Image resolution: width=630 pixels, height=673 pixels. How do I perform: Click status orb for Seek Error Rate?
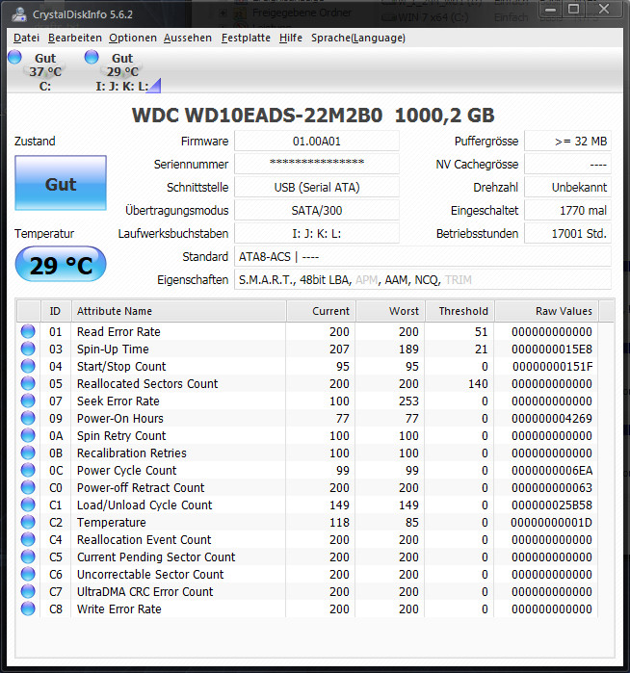pyautogui.click(x=28, y=401)
